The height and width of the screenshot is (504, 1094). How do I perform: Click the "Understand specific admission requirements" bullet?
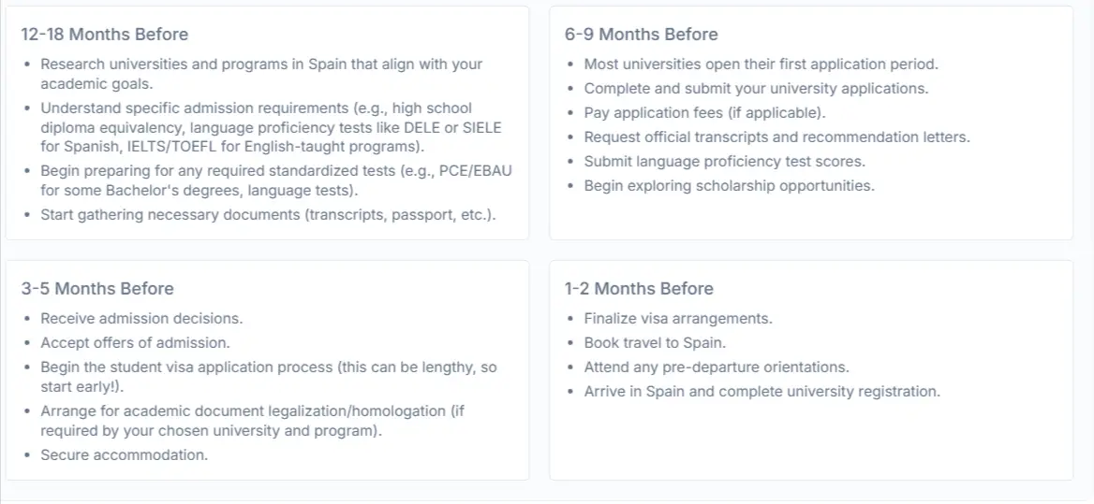(x=256, y=108)
